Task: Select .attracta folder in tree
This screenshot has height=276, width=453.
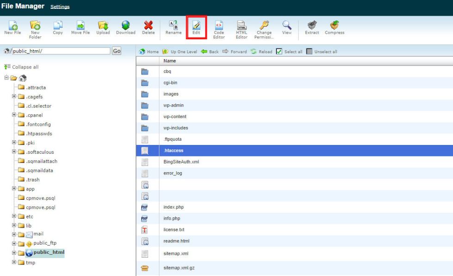Action: (32, 87)
